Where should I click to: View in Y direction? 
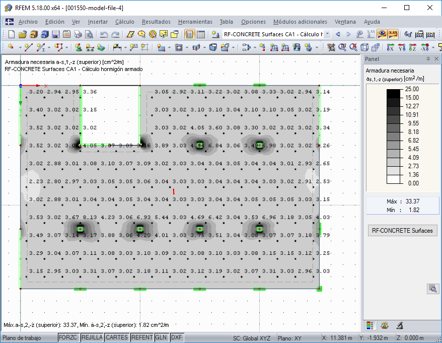click(x=401, y=47)
